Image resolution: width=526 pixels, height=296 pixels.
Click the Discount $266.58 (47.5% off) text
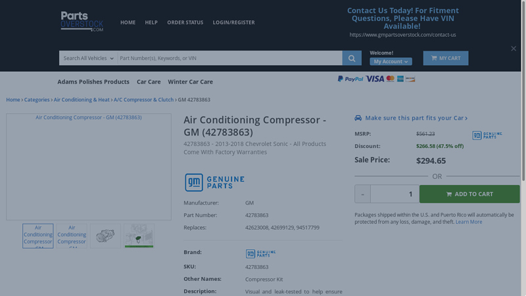point(440,146)
